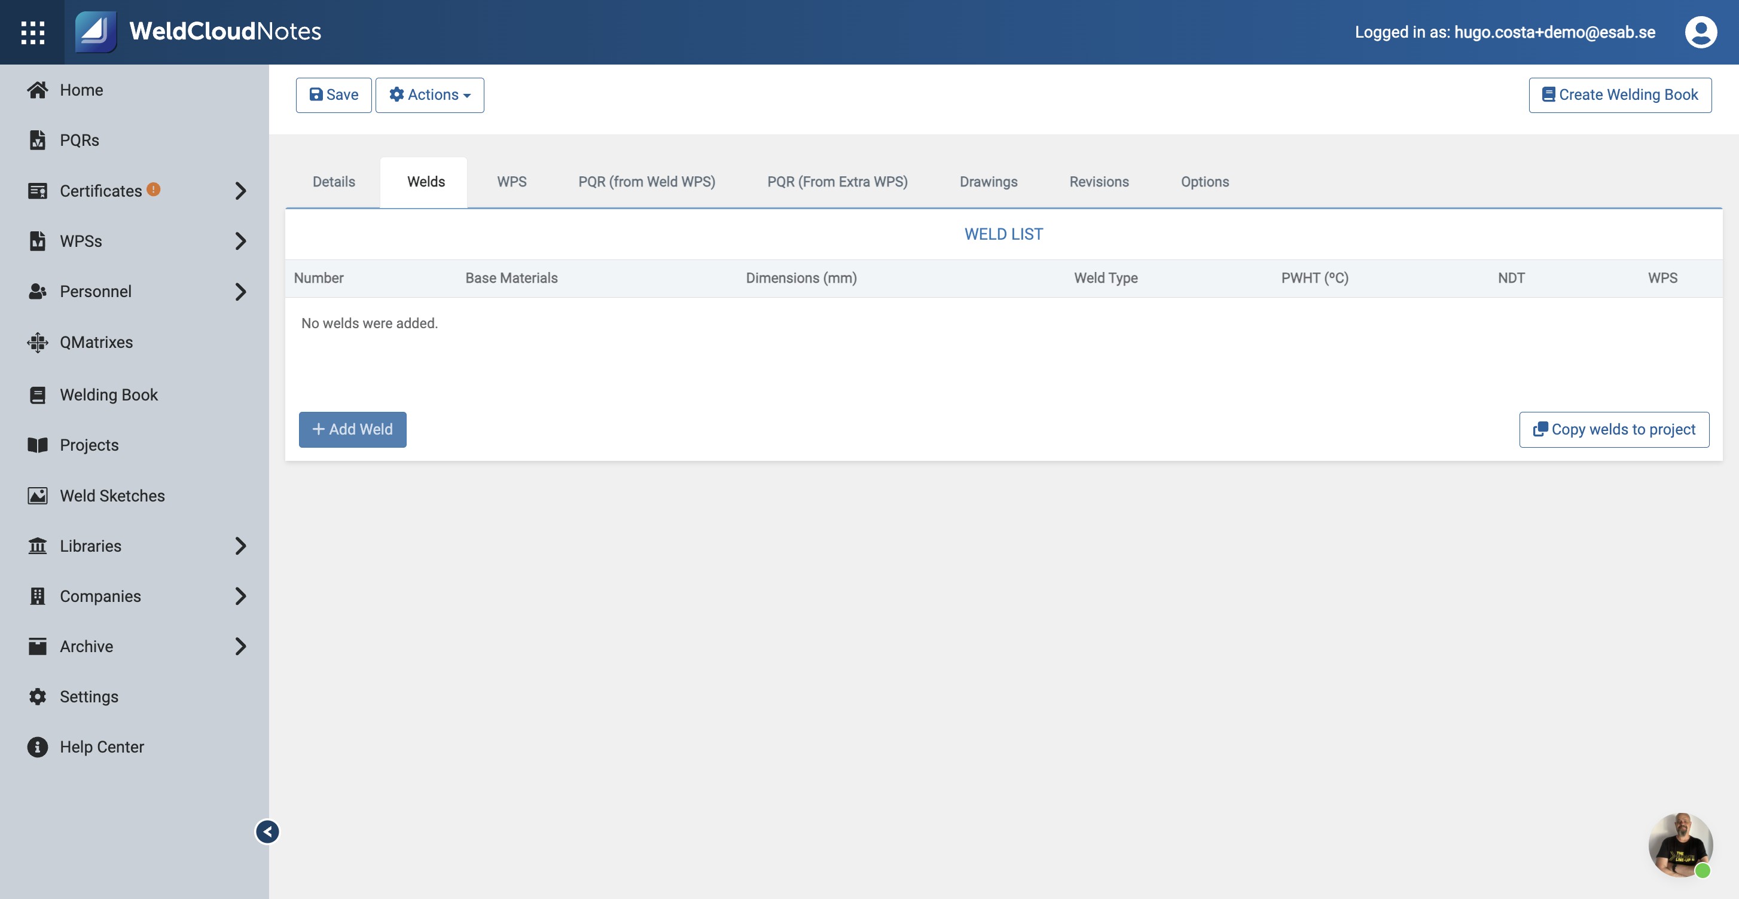The height and width of the screenshot is (899, 1739).
Task: Click the Projects open-book icon
Action: [x=38, y=445]
